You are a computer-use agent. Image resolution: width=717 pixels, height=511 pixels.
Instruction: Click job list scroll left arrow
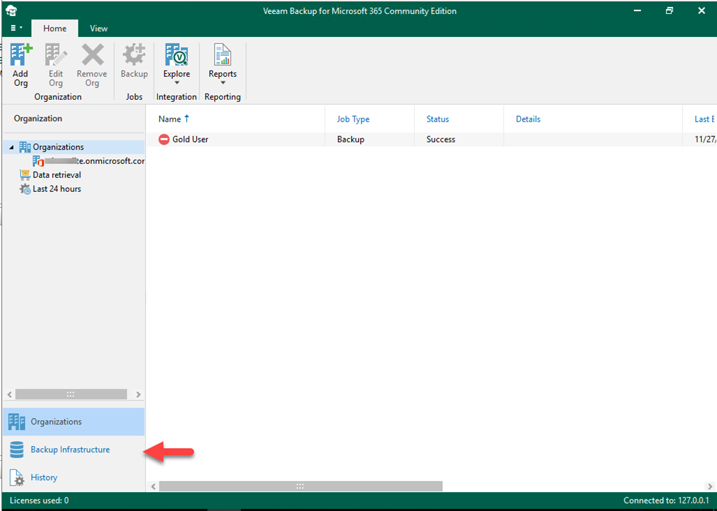pyautogui.click(x=153, y=487)
